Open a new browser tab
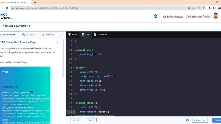 (35, 2)
